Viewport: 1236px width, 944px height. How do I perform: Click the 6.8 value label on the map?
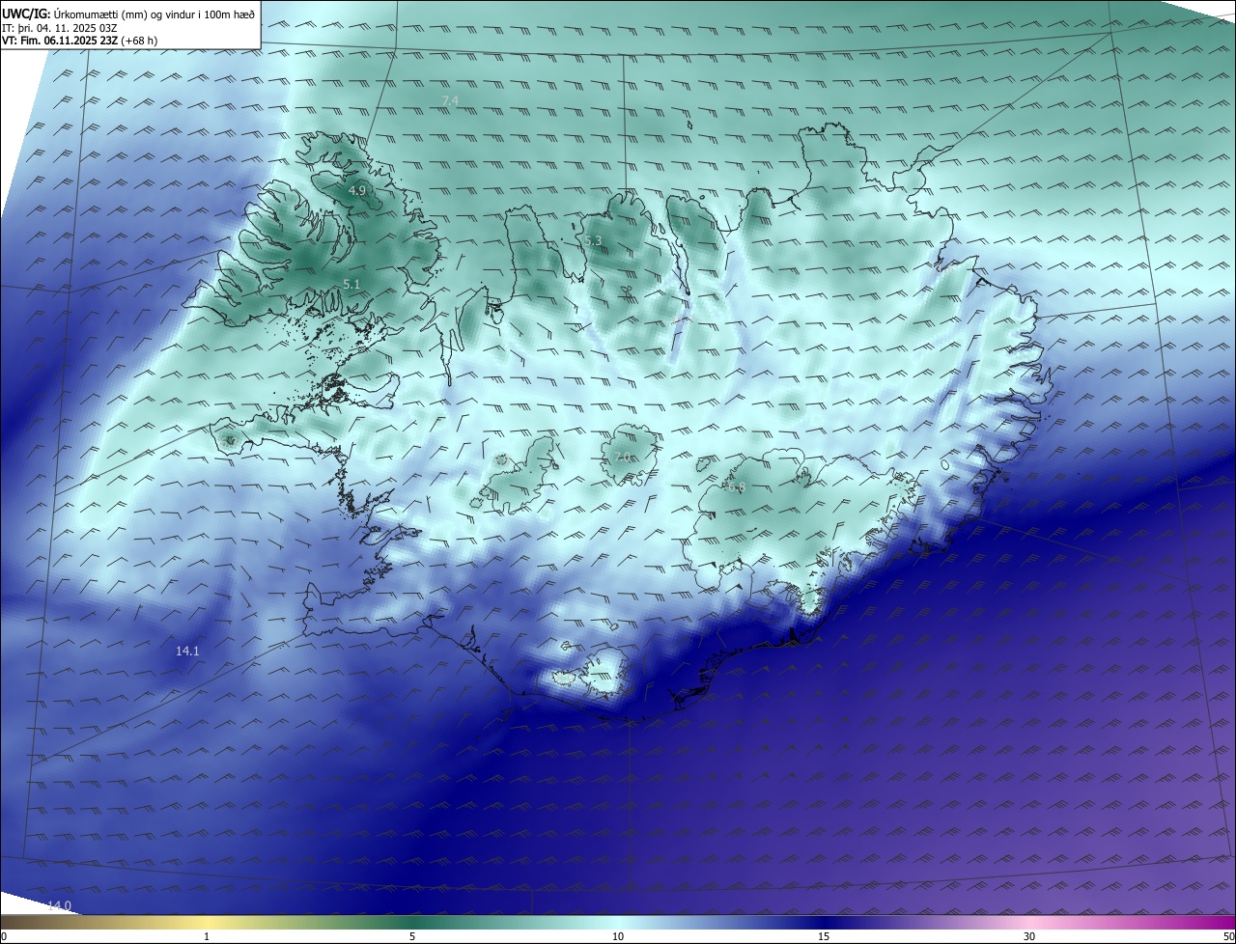coord(736,487)
